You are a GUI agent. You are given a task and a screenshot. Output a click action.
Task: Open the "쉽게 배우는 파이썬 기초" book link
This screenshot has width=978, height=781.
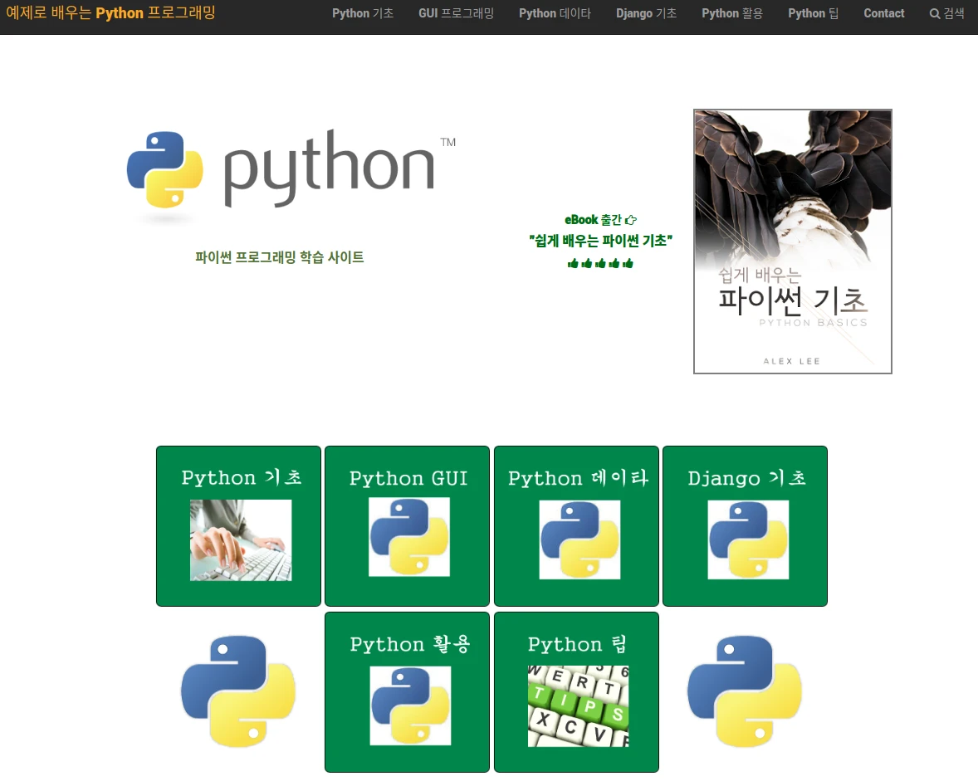(x=600, y=241)
